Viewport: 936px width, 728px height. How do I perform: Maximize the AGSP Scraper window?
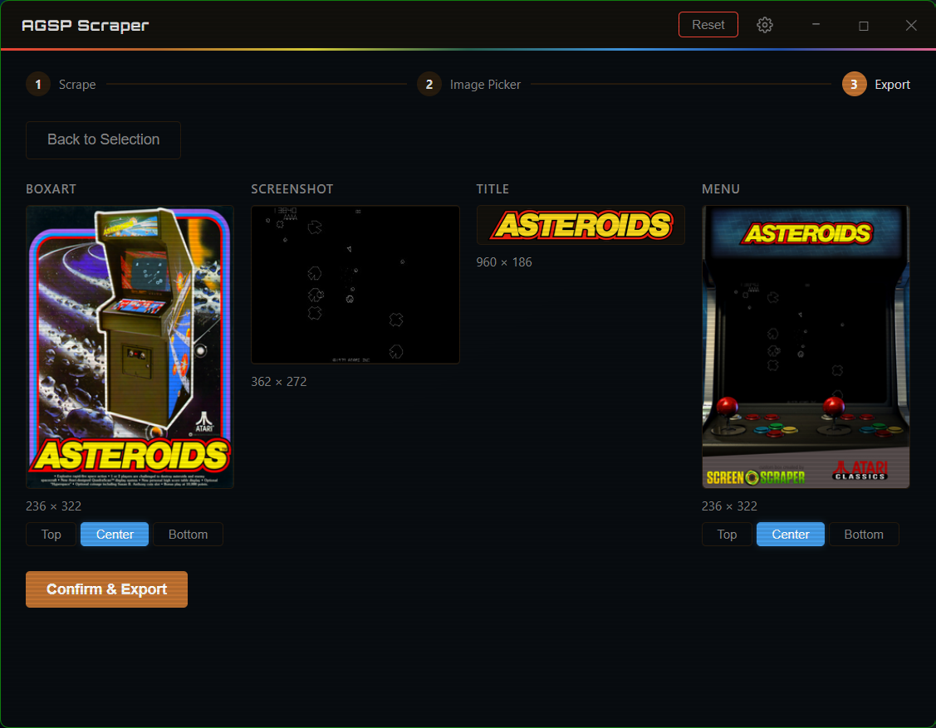(x=864, y=25)
